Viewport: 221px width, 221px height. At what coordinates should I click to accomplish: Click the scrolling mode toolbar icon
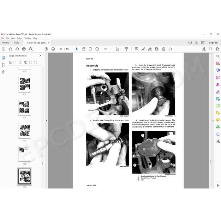[x=126, y=49]
